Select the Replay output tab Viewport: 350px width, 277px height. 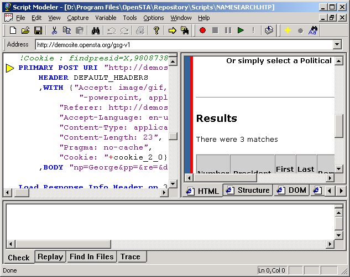click(x=50, y=257)
